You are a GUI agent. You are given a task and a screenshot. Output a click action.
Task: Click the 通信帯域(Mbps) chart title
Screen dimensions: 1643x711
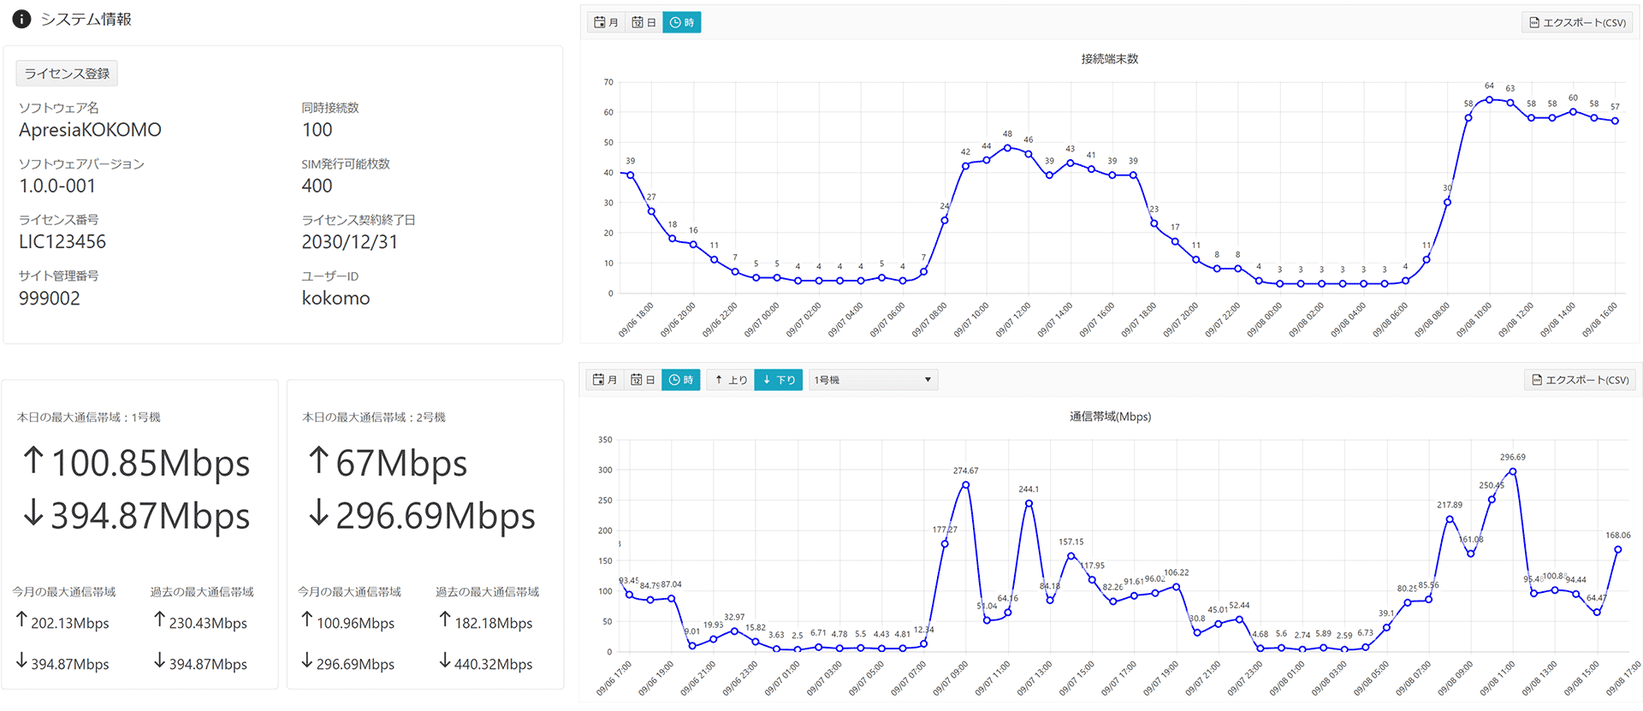pos(1110,417)
